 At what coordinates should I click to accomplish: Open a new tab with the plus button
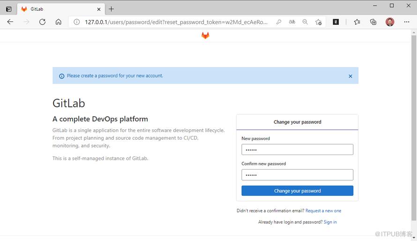click(x=111, y=9)
